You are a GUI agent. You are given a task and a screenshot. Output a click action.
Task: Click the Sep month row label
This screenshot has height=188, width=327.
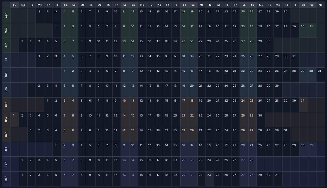click(6, 90)
